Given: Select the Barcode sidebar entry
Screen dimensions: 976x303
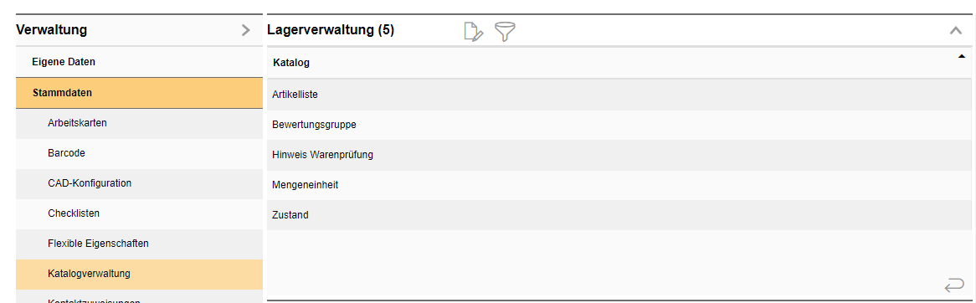Looking at the screenshot, I should tap(140, 153).
